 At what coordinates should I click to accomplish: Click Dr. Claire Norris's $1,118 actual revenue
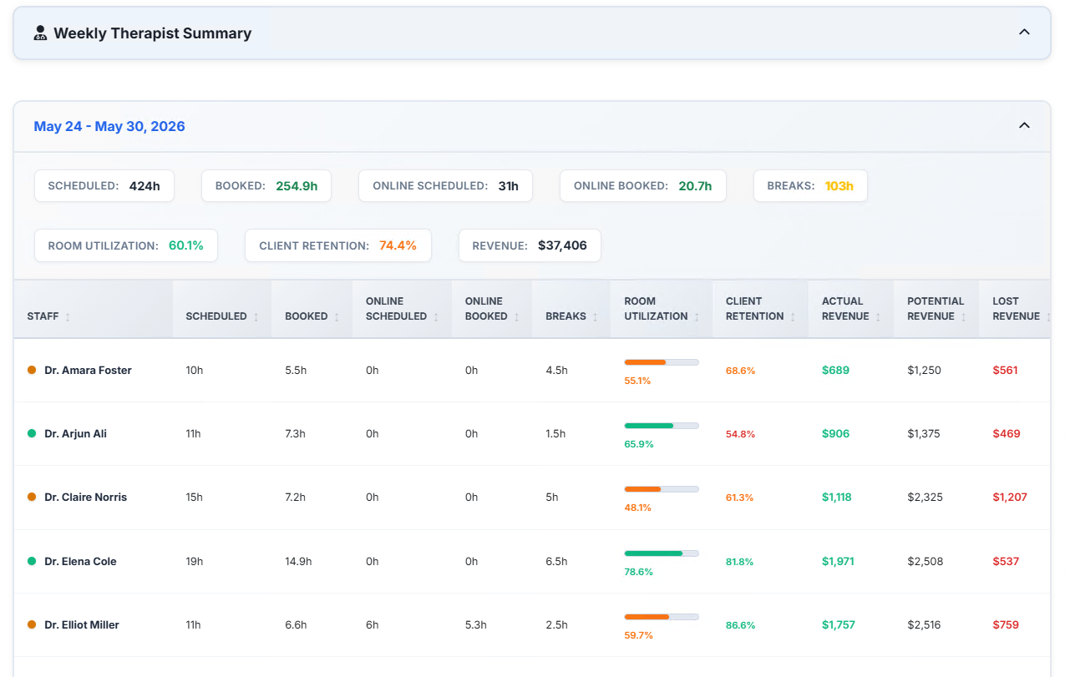pyautogui.click(x=837, y=497)
